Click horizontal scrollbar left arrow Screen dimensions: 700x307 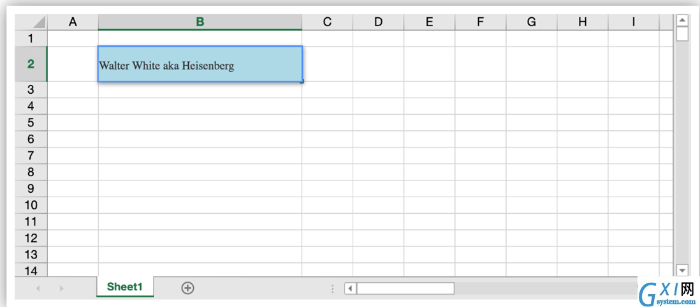(x=351, y=288)
